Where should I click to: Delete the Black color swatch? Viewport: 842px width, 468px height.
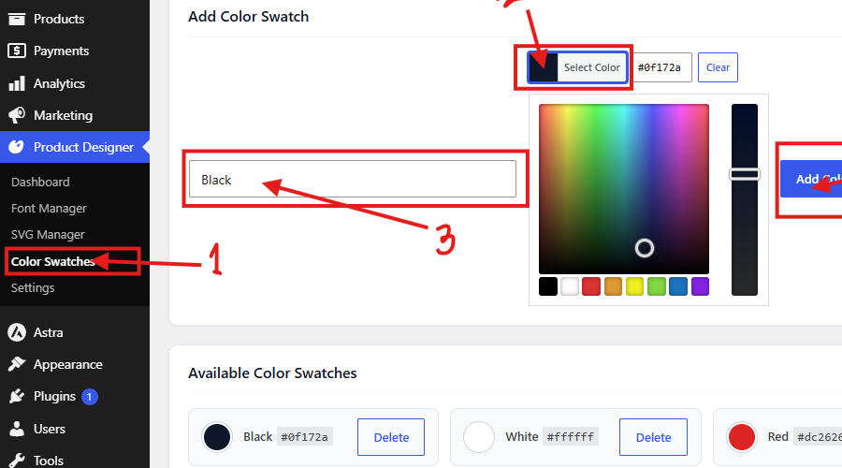391,437
